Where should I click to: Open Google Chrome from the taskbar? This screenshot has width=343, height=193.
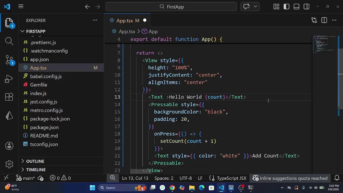(172, 188)
